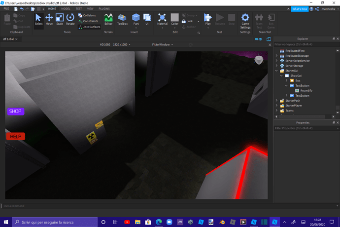Open the FILE menu
The image size is (340, 227).
point(6,9)
